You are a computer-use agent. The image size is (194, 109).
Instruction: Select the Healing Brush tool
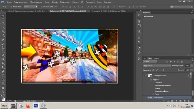pos(3,40)
